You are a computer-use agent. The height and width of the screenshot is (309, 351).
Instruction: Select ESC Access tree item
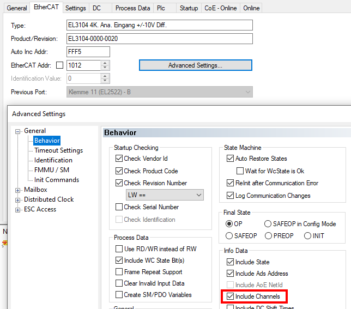(40, 209)
